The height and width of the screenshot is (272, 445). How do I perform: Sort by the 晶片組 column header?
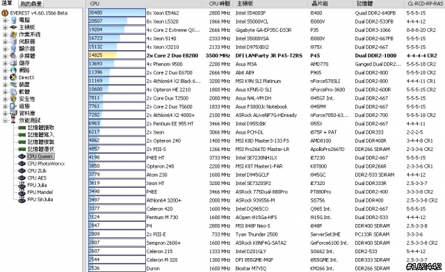pyautogui.click(x=330, y=3)
